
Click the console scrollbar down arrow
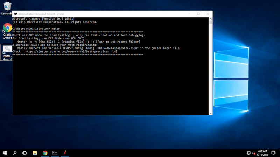(x=211, y=113)
